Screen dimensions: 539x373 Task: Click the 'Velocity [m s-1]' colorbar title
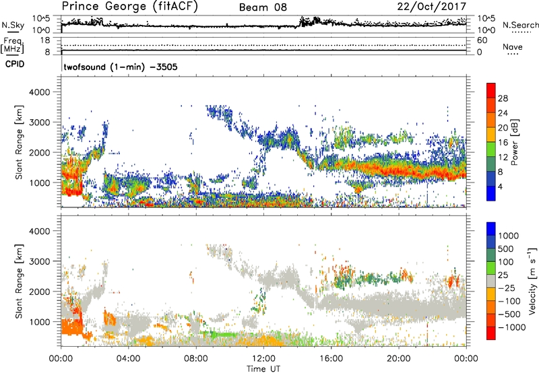click(532, 281)
